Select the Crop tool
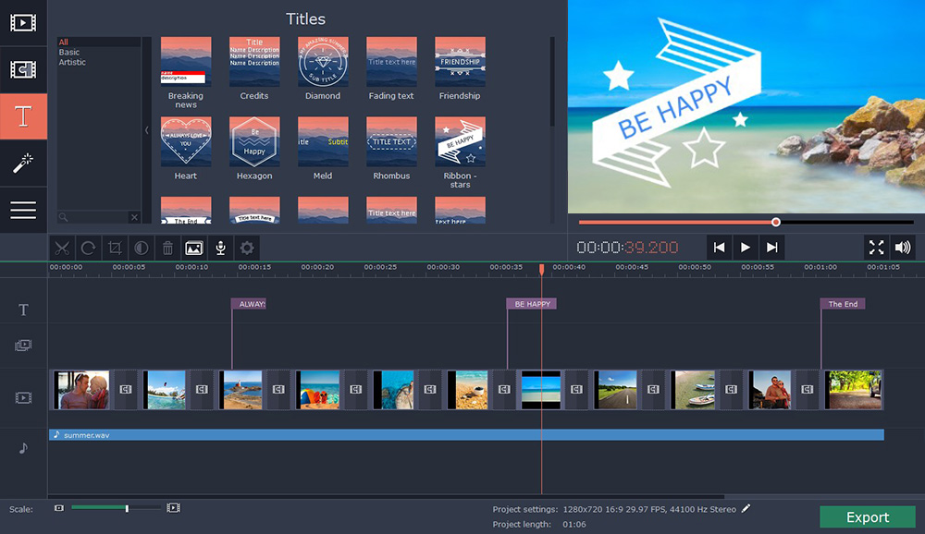925x534 pixels. click(x=115, y=249)
